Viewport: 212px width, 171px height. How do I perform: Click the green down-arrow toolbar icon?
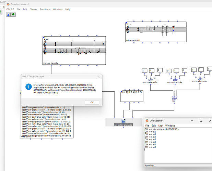(x=13, y=15)
